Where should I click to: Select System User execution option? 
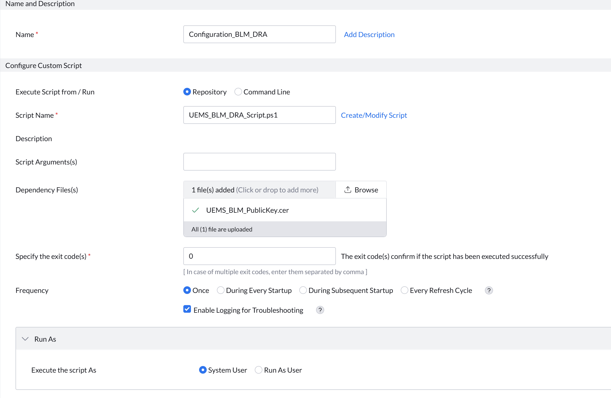point(203,370)
